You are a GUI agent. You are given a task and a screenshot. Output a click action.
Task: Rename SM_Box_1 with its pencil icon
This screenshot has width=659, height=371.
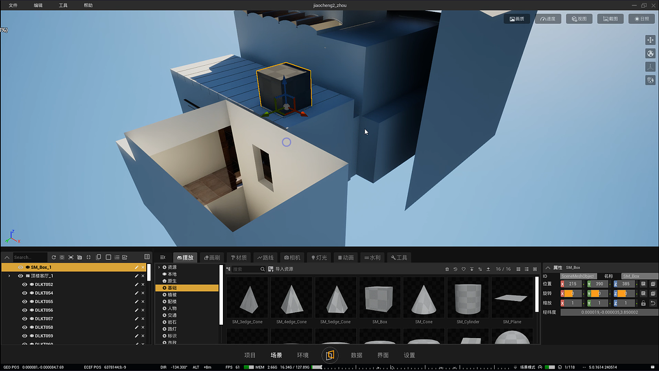coord(136,268)
